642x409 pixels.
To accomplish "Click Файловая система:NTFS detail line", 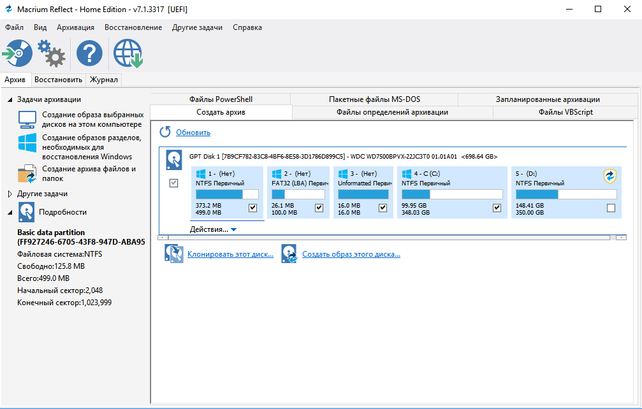I will coord(60,254).
